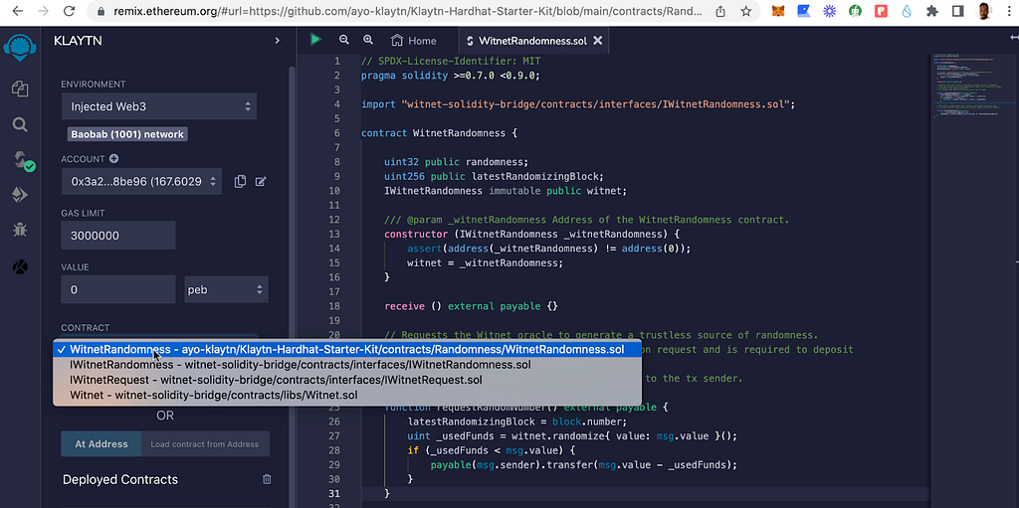Reload the Remix page
Viewport: 1019px width, 508px height.
pyautogui.click(x=70, y=11)
